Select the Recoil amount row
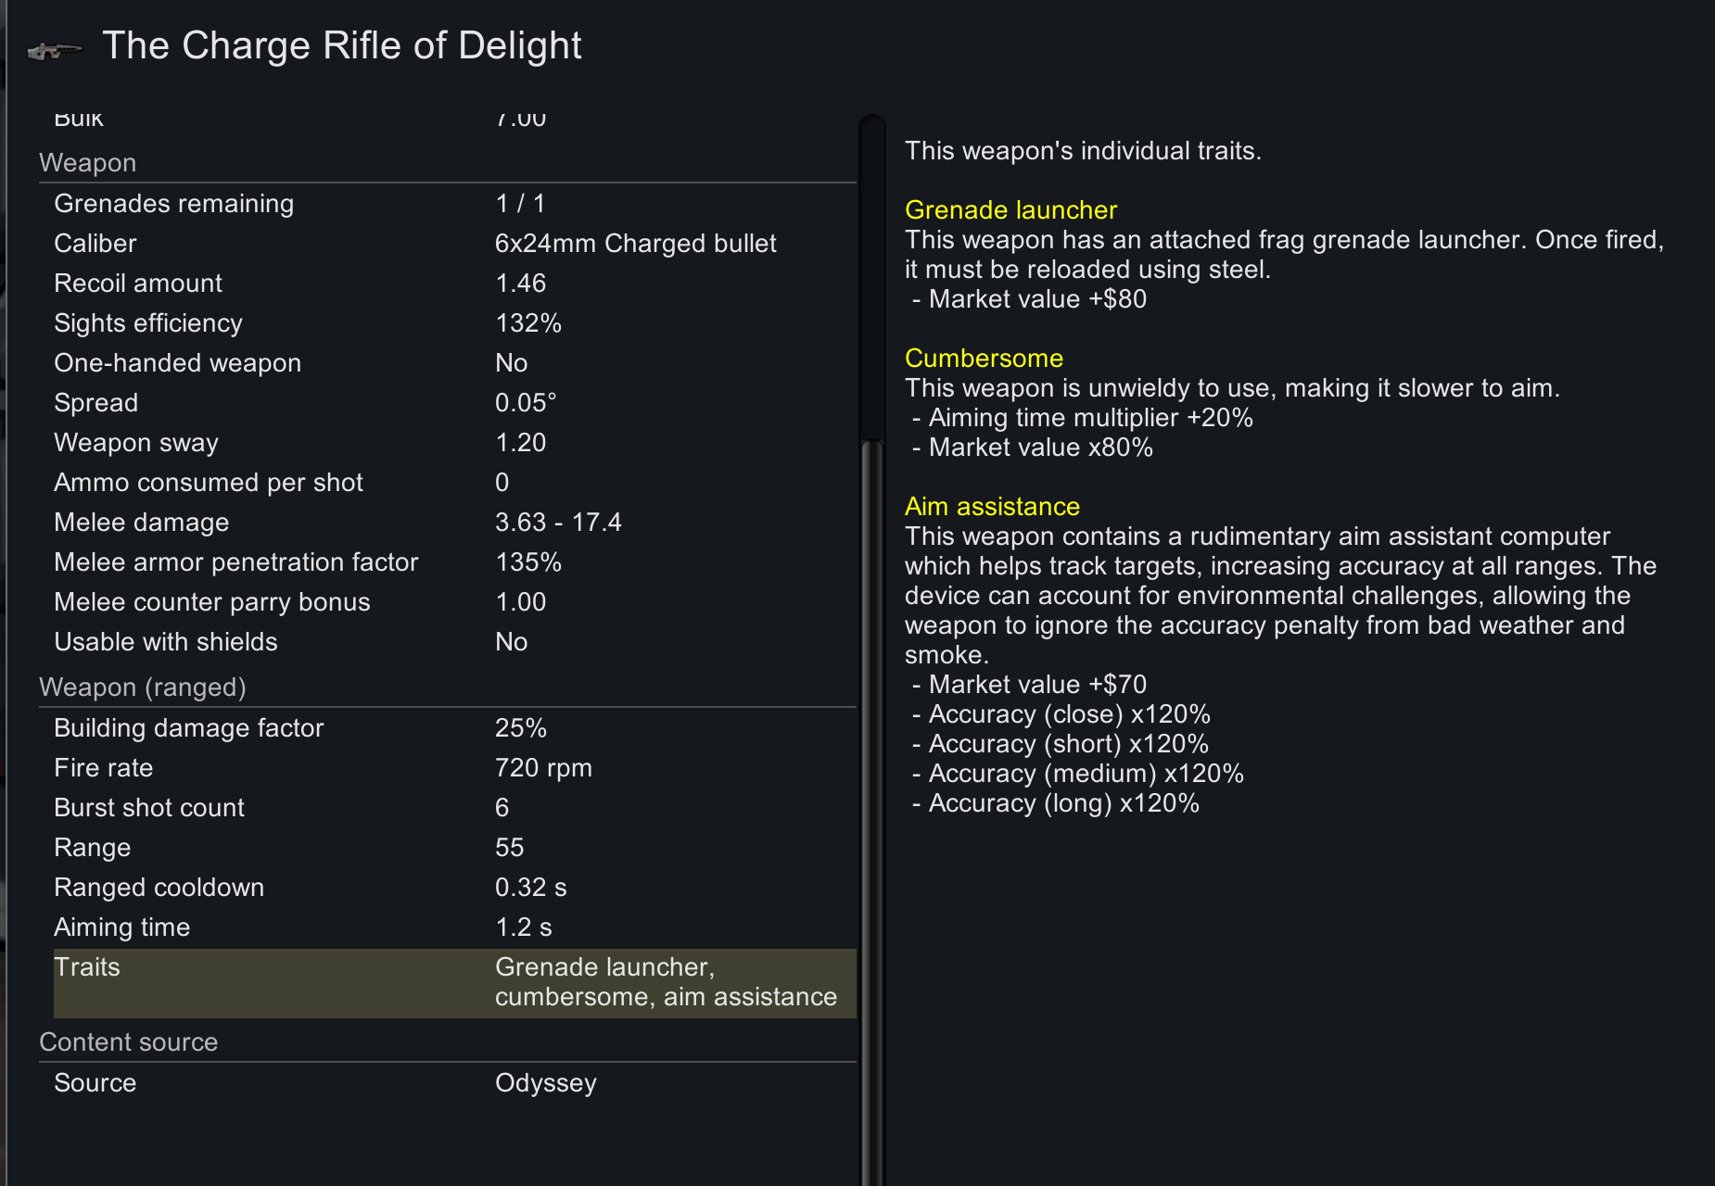This screenshot has width=1715, height=1186. click(x=455, y=284)
